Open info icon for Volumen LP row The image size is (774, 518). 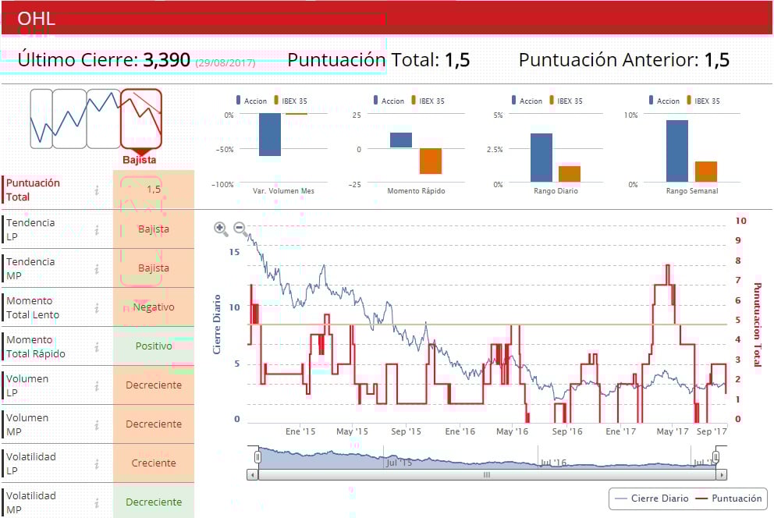(97, 386)
